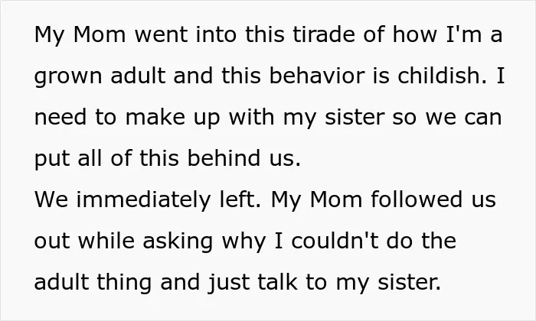The height and width of the screenshot is (321, 536).
Task: Click the words "behind us."
Action: [x=244, y=158]
